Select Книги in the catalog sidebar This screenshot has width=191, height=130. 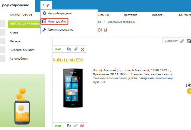tap(14, 32)
